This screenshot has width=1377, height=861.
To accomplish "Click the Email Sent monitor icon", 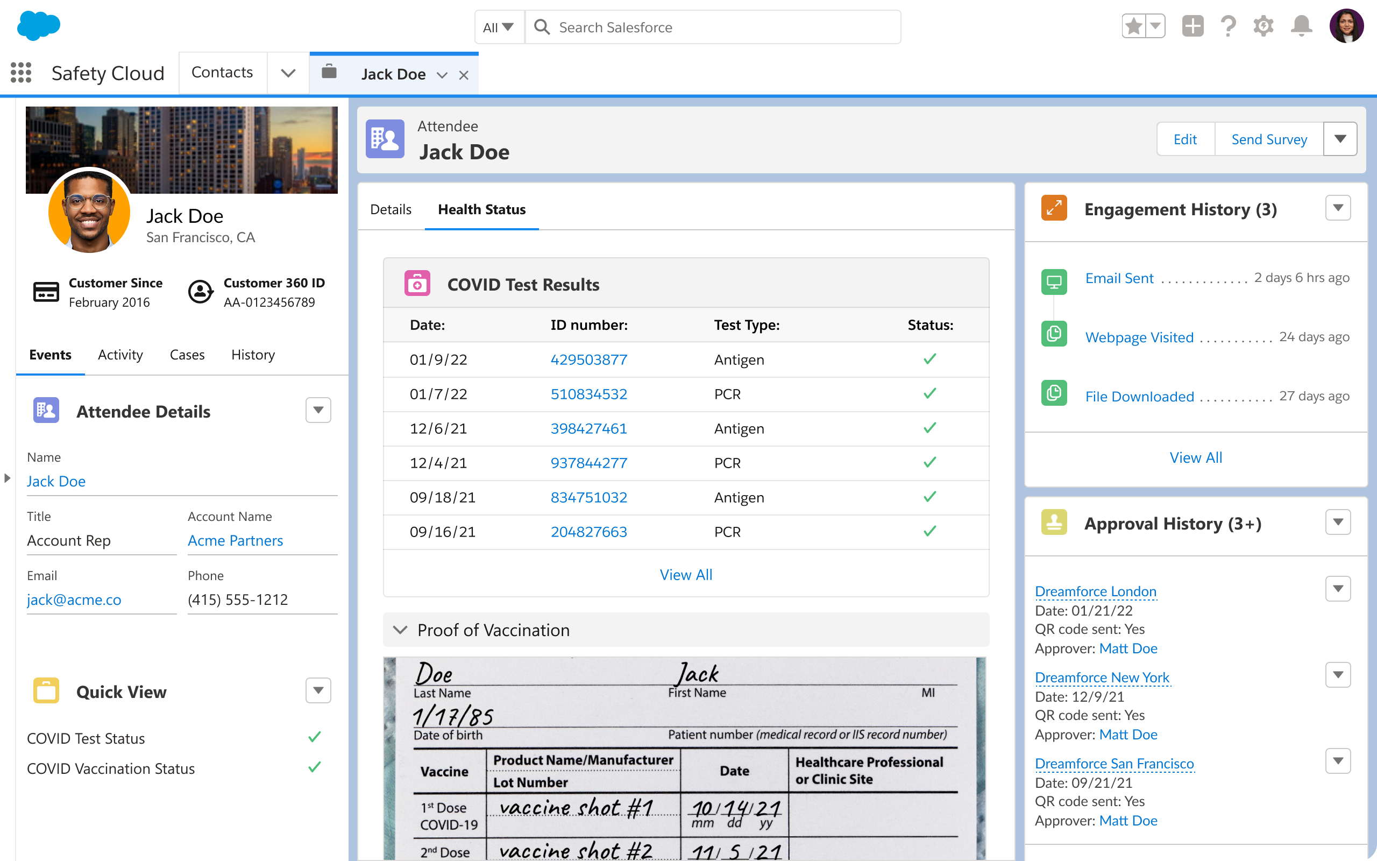I will (x=1054, y=280).
